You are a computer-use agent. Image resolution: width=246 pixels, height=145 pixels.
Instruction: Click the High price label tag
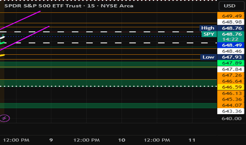(208, 28)
